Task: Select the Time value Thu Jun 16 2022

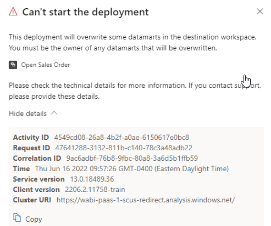Action: [x=132, y=169]
